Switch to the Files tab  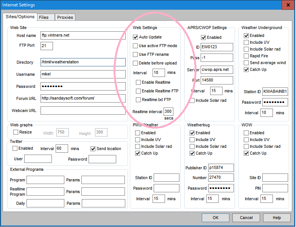[x=44, y=17]
